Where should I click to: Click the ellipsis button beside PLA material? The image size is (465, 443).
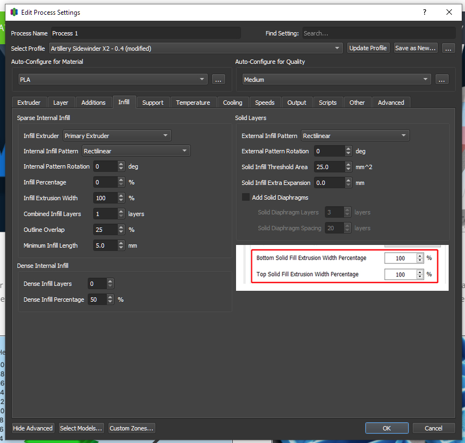[218, 80]
